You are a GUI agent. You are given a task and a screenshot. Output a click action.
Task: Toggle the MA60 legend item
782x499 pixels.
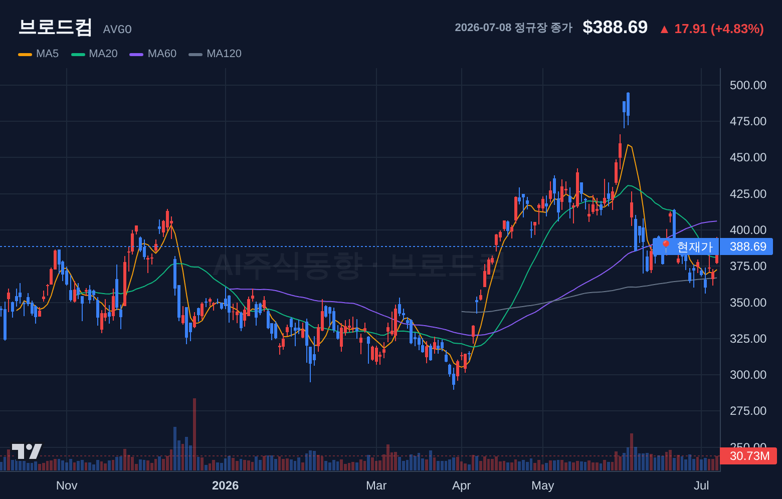point(153,54)
